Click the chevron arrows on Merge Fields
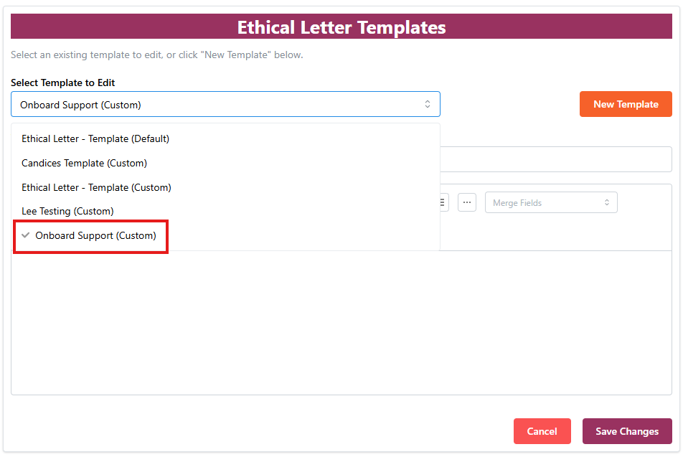The width and height of the screenshot is (683, 457). [x=606, y=203]
